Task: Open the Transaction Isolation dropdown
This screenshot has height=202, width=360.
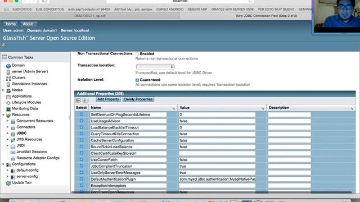Action: tap(155, 67)
